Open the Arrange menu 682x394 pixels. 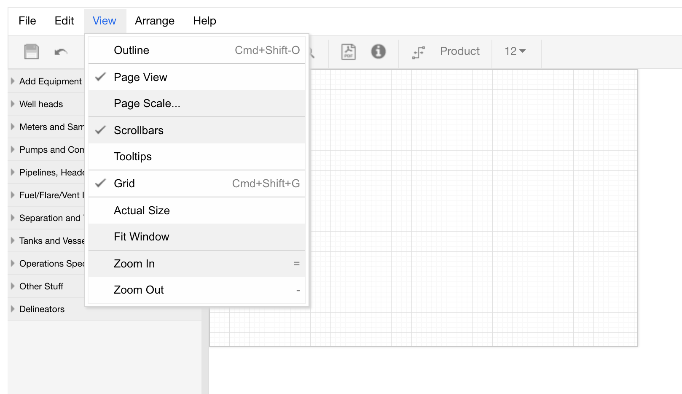tap(154, 21)
